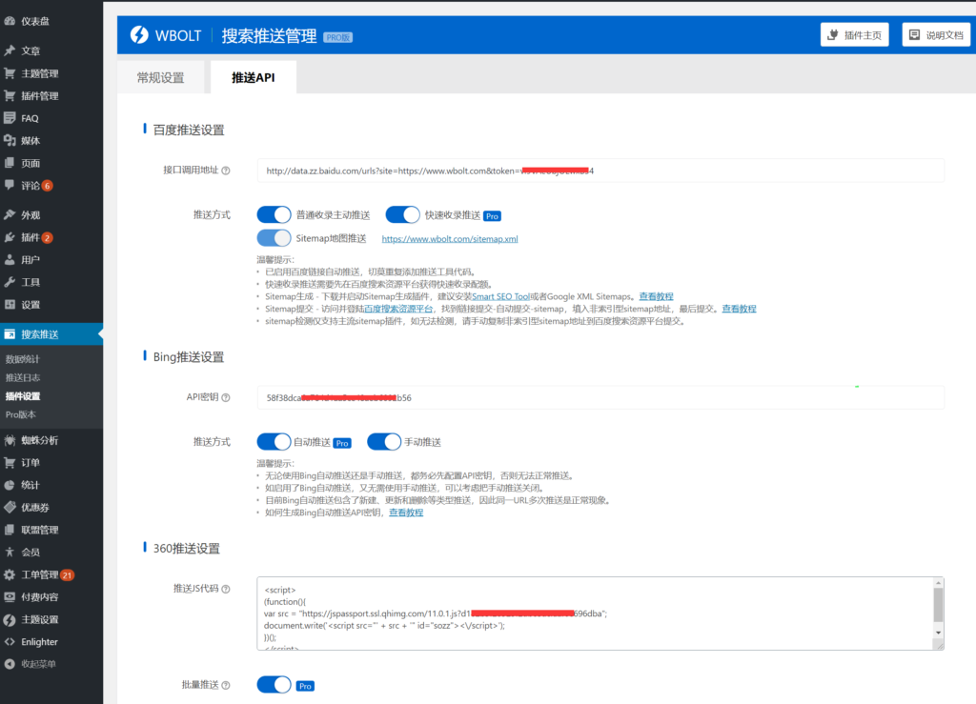The image size is (976, 704).
Task: Open 查看教程 link after Google XML Sitemaps
Action: (x=656, y=296)
